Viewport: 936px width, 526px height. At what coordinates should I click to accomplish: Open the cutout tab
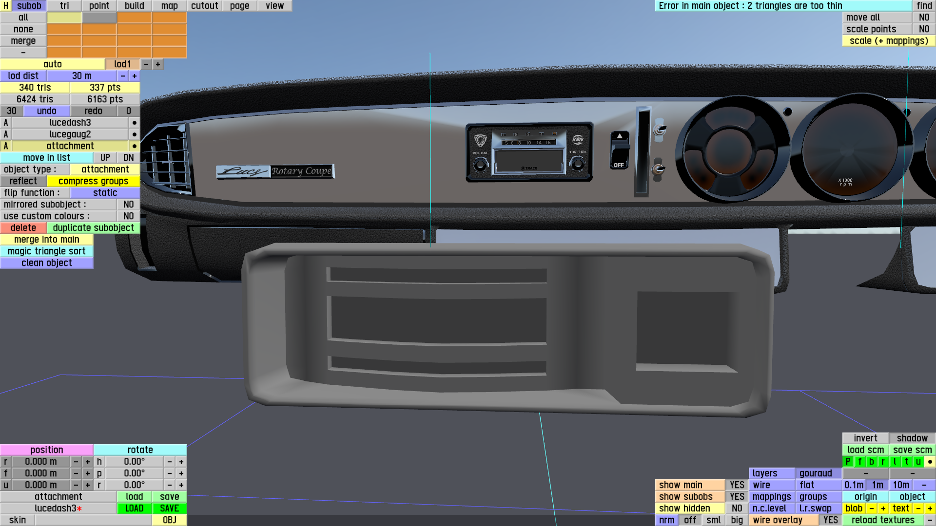204,6
